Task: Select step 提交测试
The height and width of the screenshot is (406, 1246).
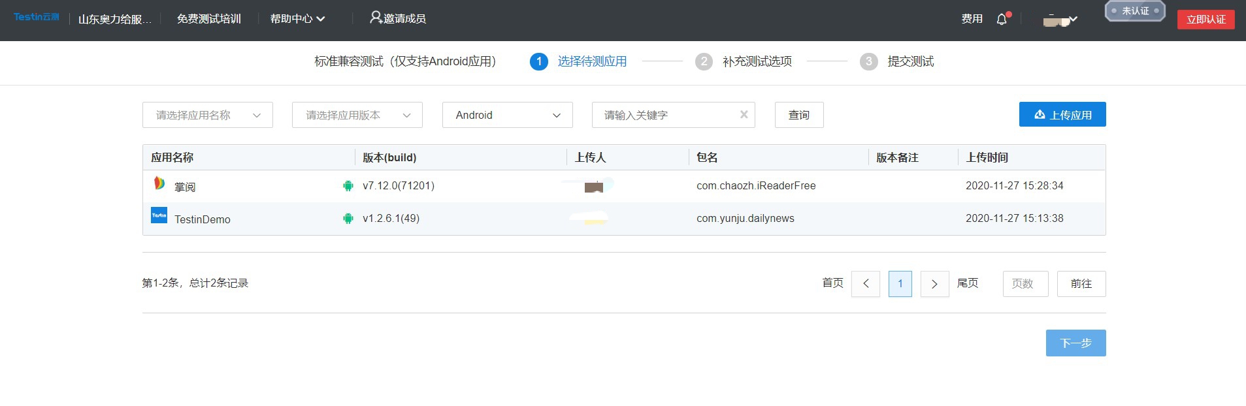Action: 911,61
